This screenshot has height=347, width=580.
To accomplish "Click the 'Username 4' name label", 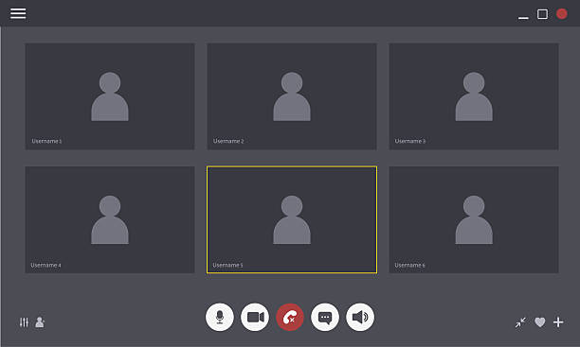I will click(x=45, y=265).
